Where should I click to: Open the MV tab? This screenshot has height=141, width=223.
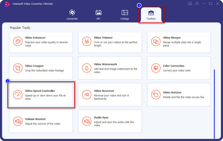[98, 15]
